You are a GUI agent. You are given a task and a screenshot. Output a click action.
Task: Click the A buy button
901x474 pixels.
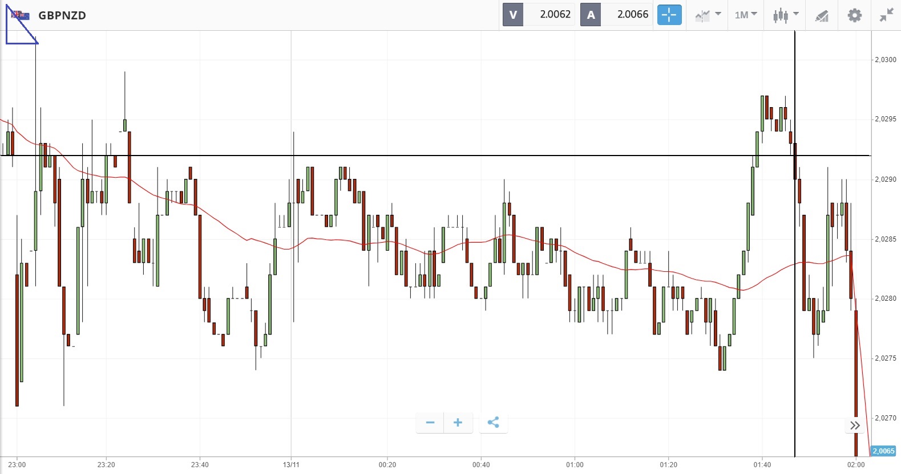(591, 15)
